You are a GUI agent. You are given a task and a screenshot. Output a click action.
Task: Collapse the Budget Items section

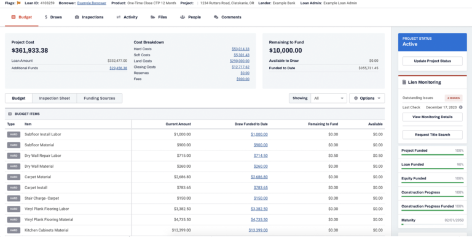coord(10,114)
